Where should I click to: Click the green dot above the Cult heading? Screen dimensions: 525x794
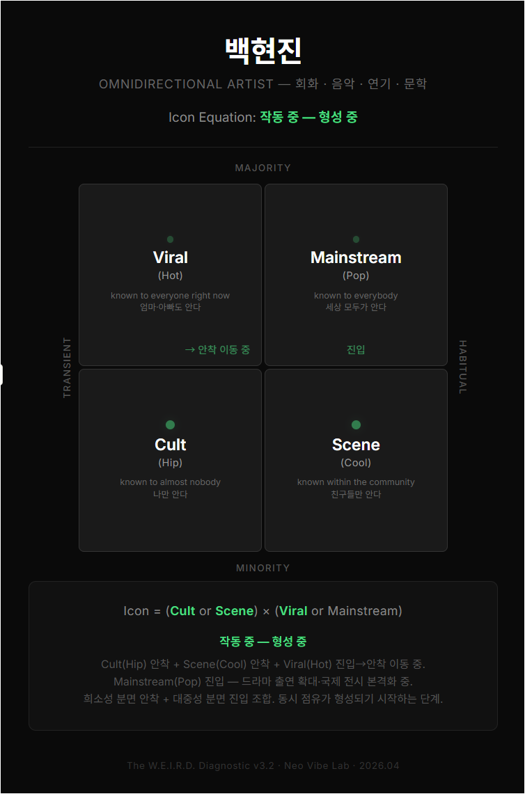click(170, 424)
